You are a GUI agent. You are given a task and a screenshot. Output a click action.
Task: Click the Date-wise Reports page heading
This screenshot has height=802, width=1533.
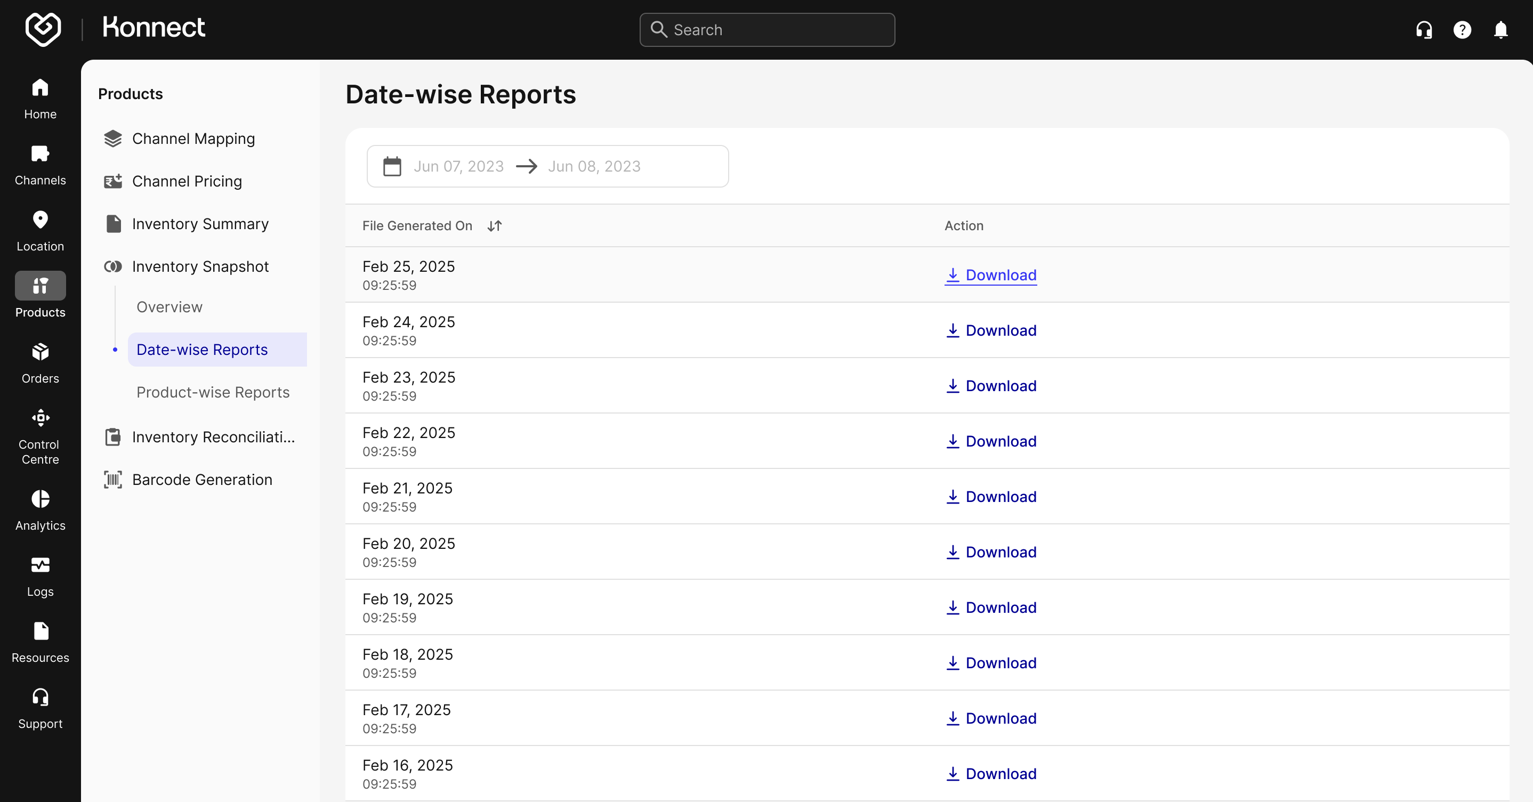click(461, 95)
